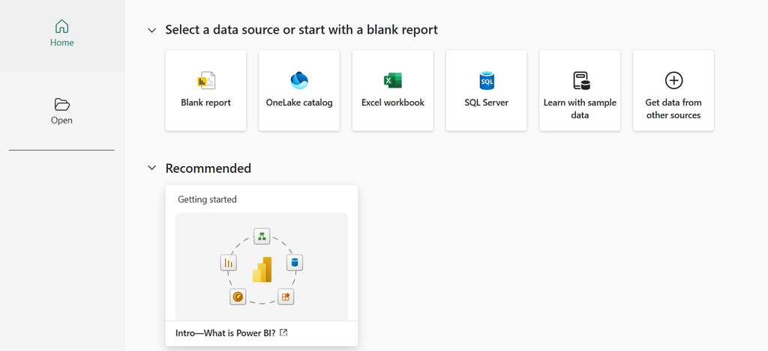This screenshot has height=351, width=768.
Task: Click the SQL database cylinder icon
Action: click(x=487, y=80)
